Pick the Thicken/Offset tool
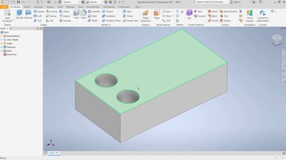286x160 pixels. [x=111, y=21]
